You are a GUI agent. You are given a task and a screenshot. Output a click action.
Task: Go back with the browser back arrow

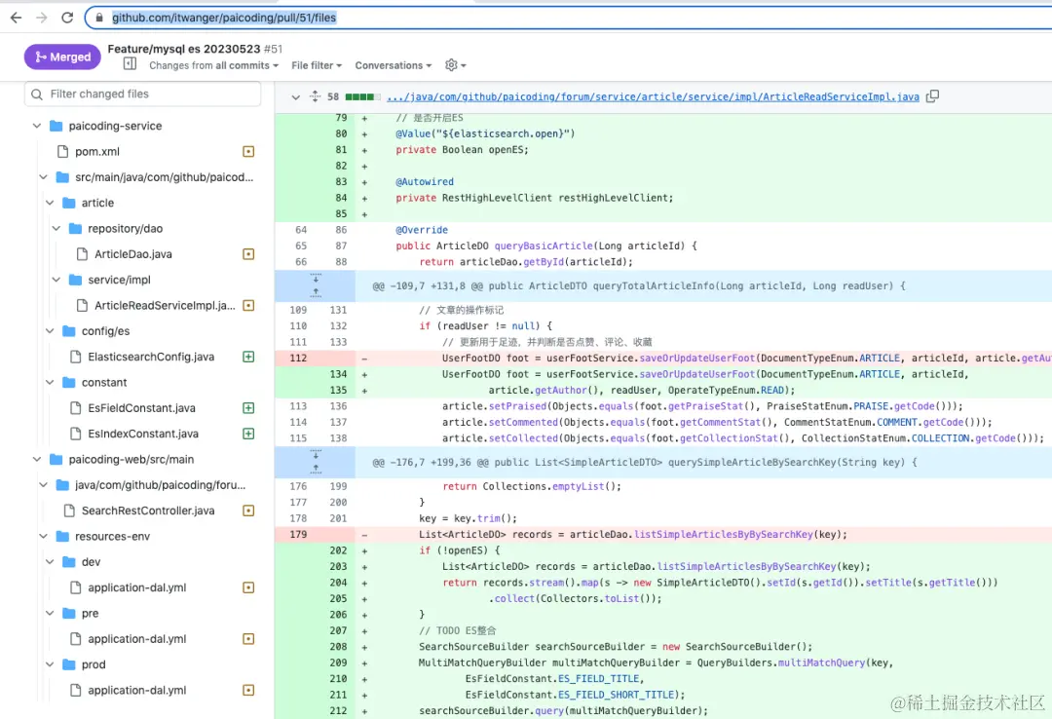[x=17, y=18]
